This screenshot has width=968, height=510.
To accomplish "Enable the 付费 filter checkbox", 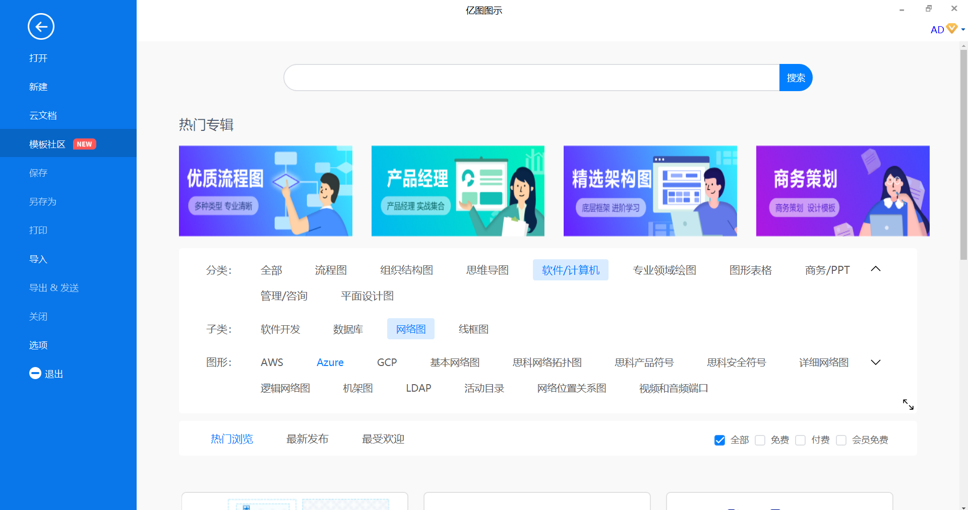I will (800, 440).
